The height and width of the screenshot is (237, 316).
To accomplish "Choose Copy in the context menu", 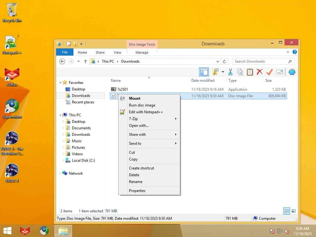I will tap(149, 159).
